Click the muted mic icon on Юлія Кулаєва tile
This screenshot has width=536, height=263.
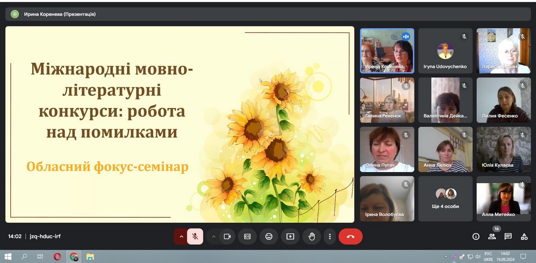[522, 135]
